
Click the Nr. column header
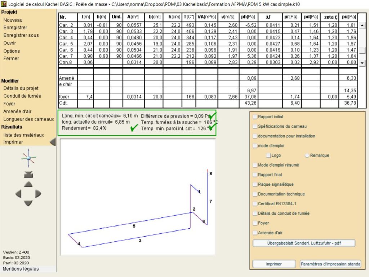(x=68, y=17)
